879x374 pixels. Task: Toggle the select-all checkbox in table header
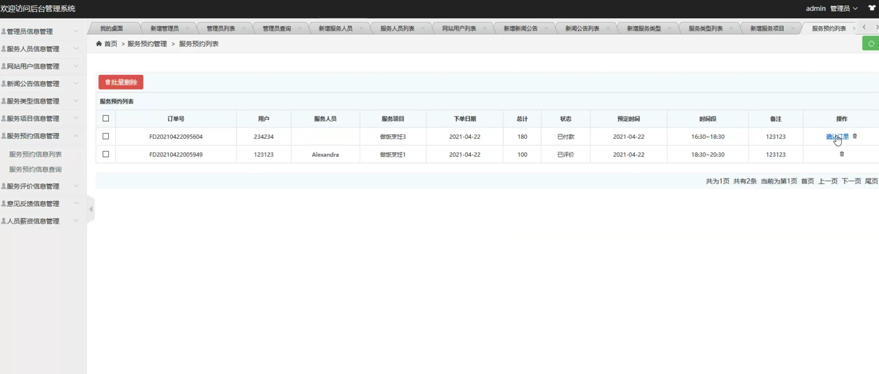(x=106, y=119)
